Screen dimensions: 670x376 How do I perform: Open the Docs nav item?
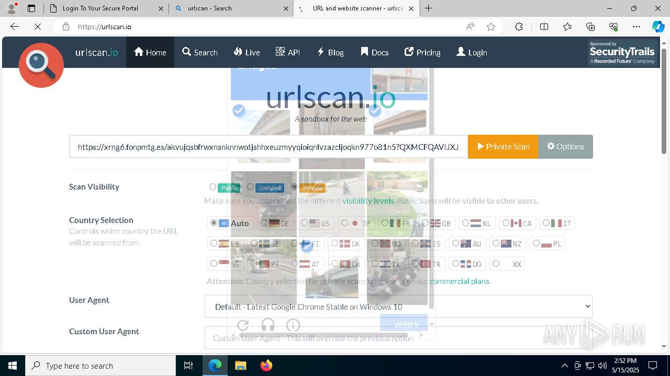tap(375, 52)
